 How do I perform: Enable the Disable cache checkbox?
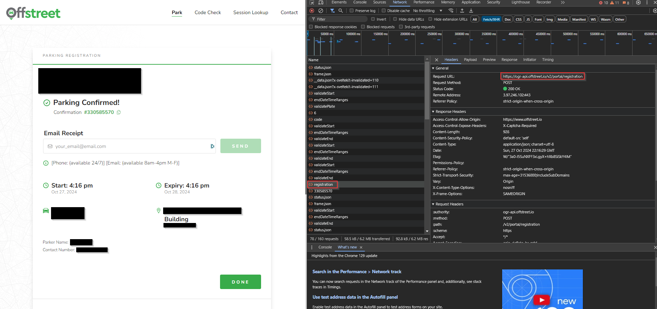click(x=384, y=11)
